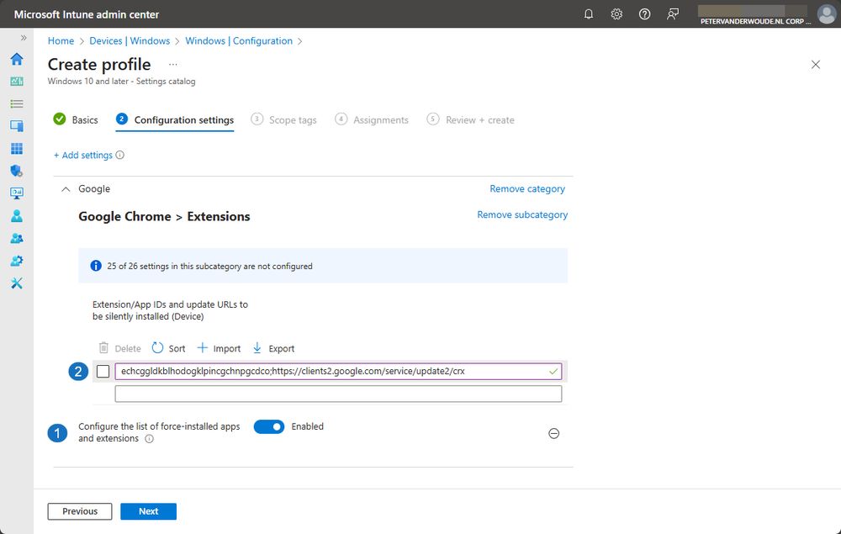
Task: Click the Previous button
Action: point(80,511)
